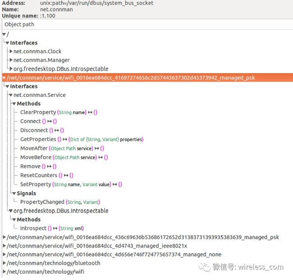Image resolution: width=293 pixels, height=280 pixels.
Task: Select the SetProperty method
Action: pos(71,184)
